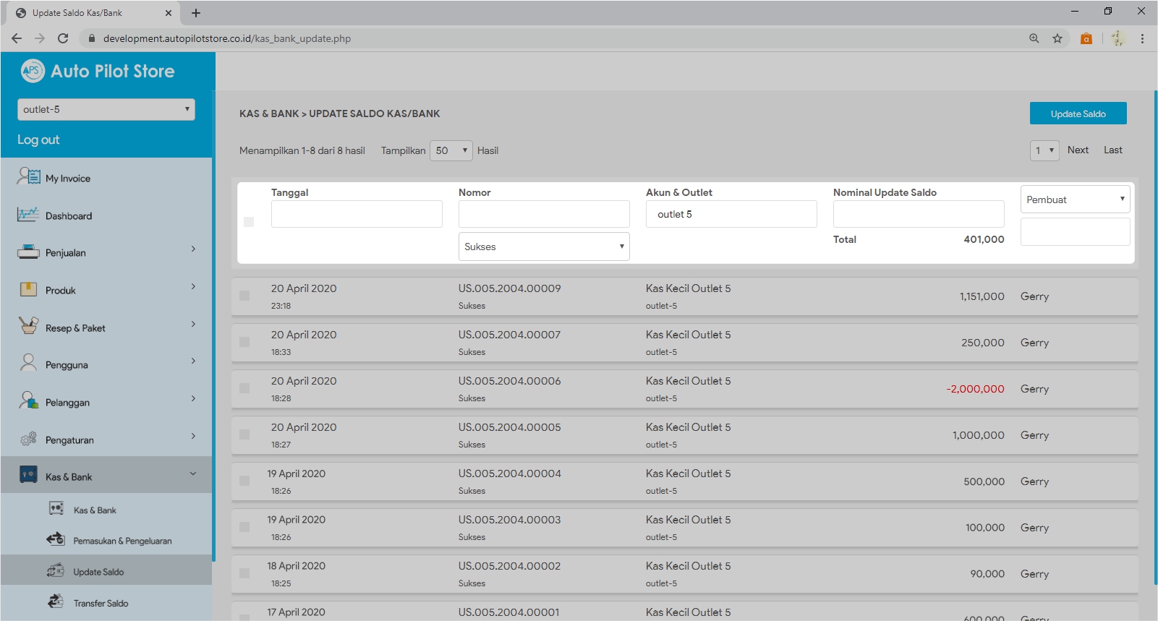This screenshot has width=1158, height=621.
Task: Open Pemasukan & Pengeluaran submenu item
Action: 122,541
